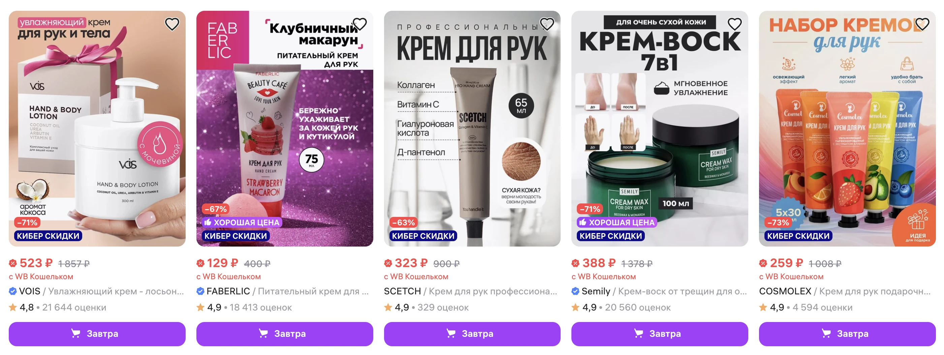Toggle favorite heart on Faberlic strawberry cream
The width and height of the screenshot is (944, 355).
point(359,24)
